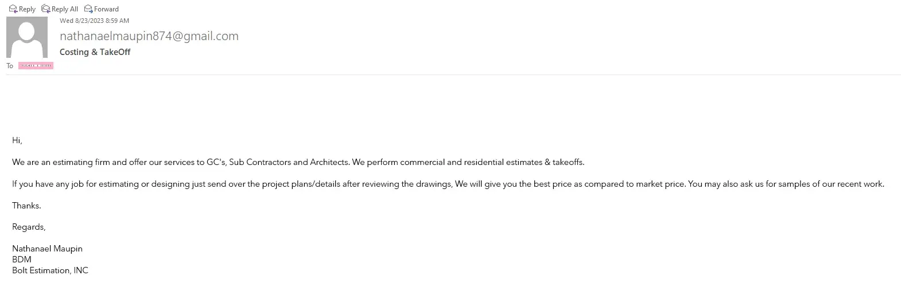Click the signature name Nathanael Maupin
The image size is (901, 295).
click(47, 249)
